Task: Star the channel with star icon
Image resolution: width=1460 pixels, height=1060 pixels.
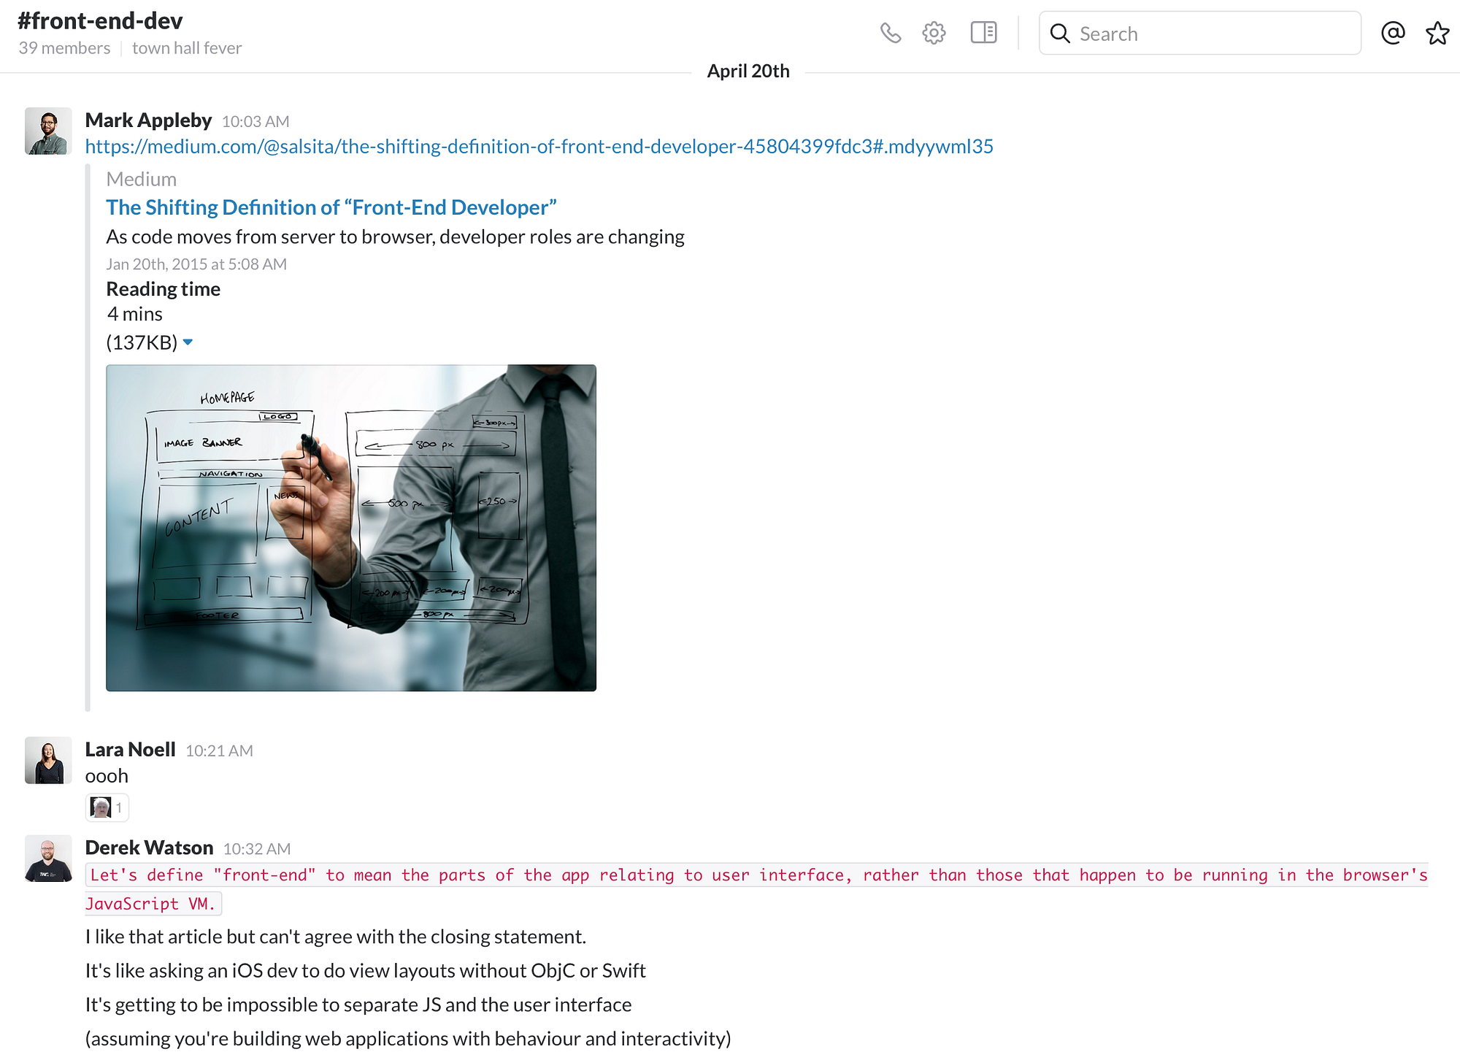Action: [x=1437, y=33]
